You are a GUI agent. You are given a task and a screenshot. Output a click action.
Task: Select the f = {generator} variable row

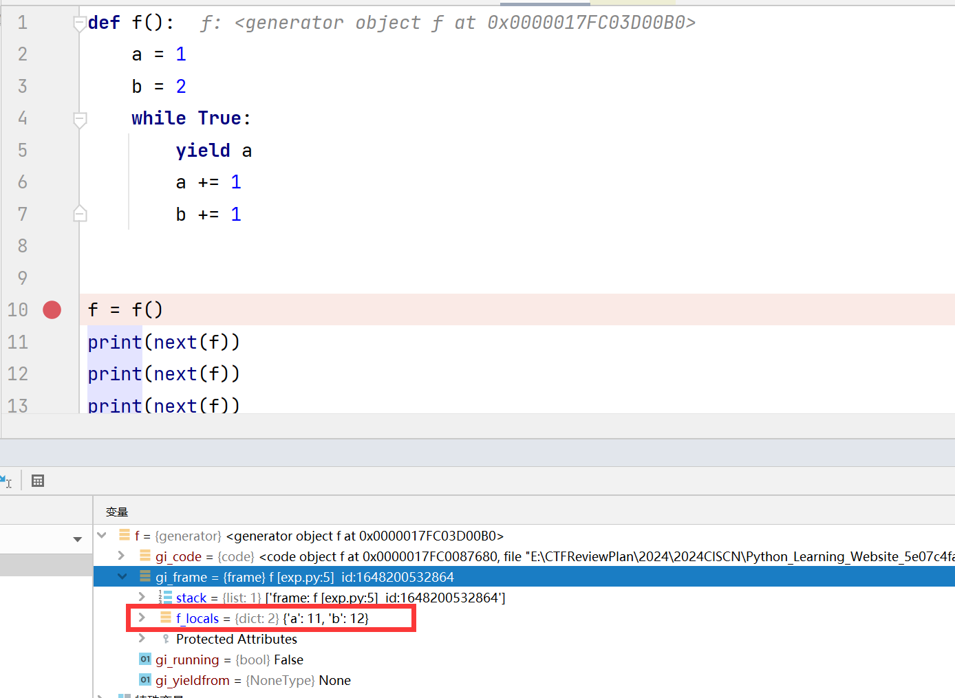[x=524, y=535]
